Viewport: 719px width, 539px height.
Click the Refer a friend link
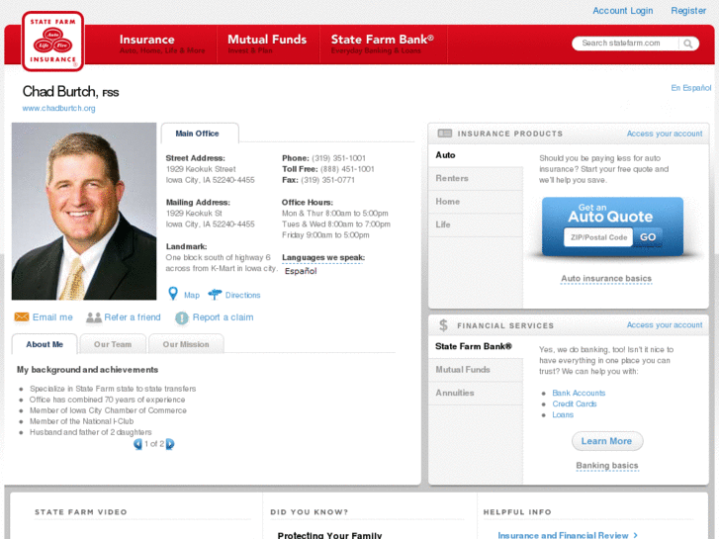coord(133,317)
